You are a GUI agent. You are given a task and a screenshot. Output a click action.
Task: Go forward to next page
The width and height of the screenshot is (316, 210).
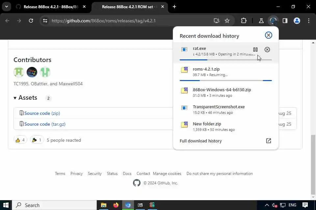pyautogui.click(x=19, y=21)
